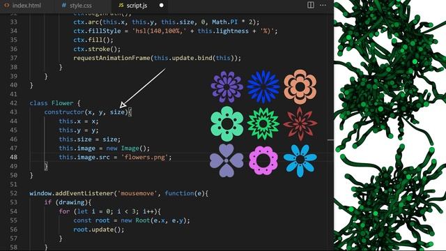This screenshot has height=251, width=446.
Task: Click the 'flowers.png' string
Action: [x=145, y=157]
